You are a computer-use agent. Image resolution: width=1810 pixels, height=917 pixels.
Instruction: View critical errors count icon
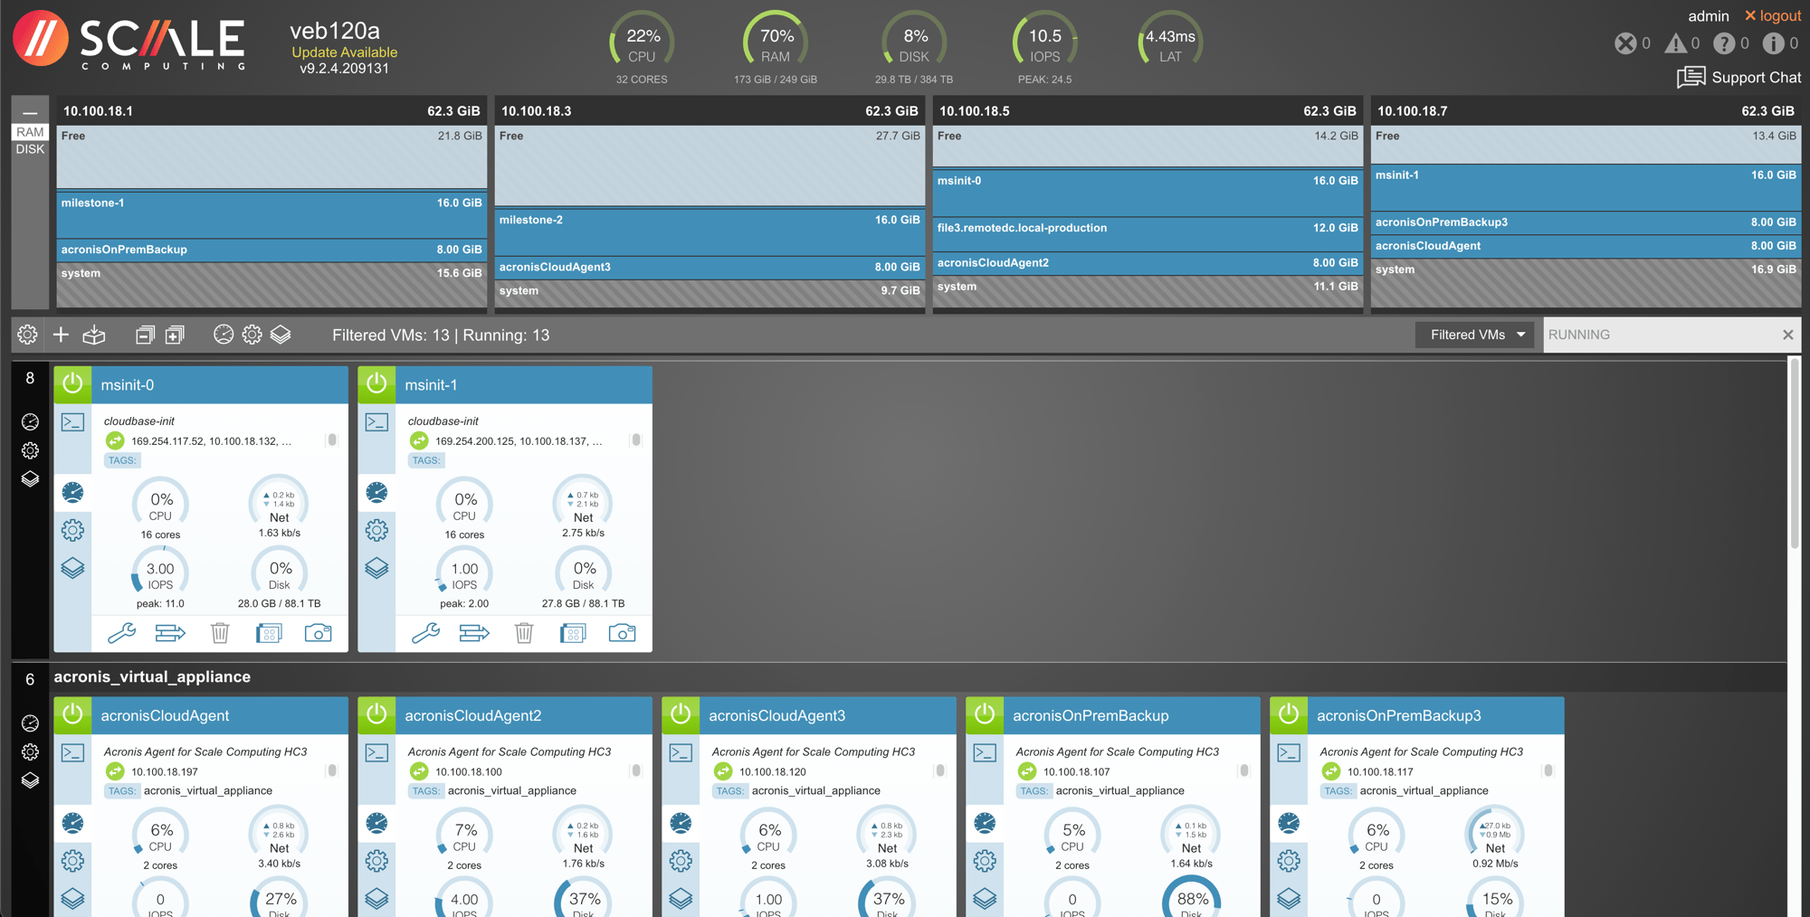[1625, 43]
